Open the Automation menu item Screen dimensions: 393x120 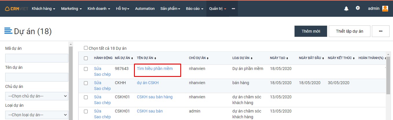click(x=145, y=9)
